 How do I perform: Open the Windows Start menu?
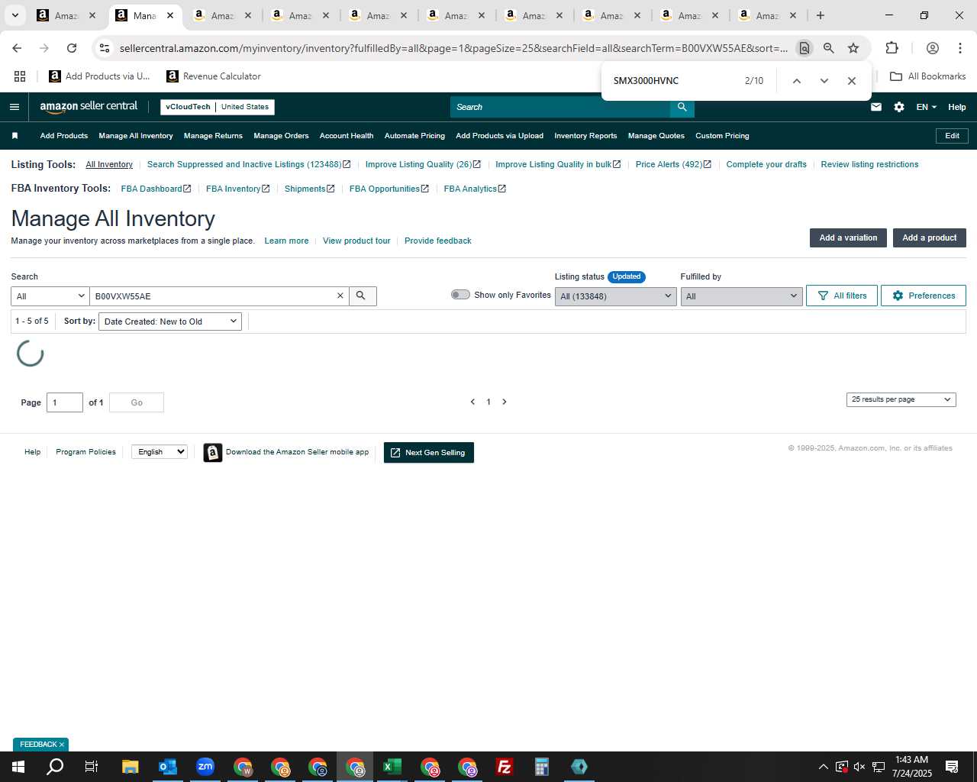pos(18,767)
